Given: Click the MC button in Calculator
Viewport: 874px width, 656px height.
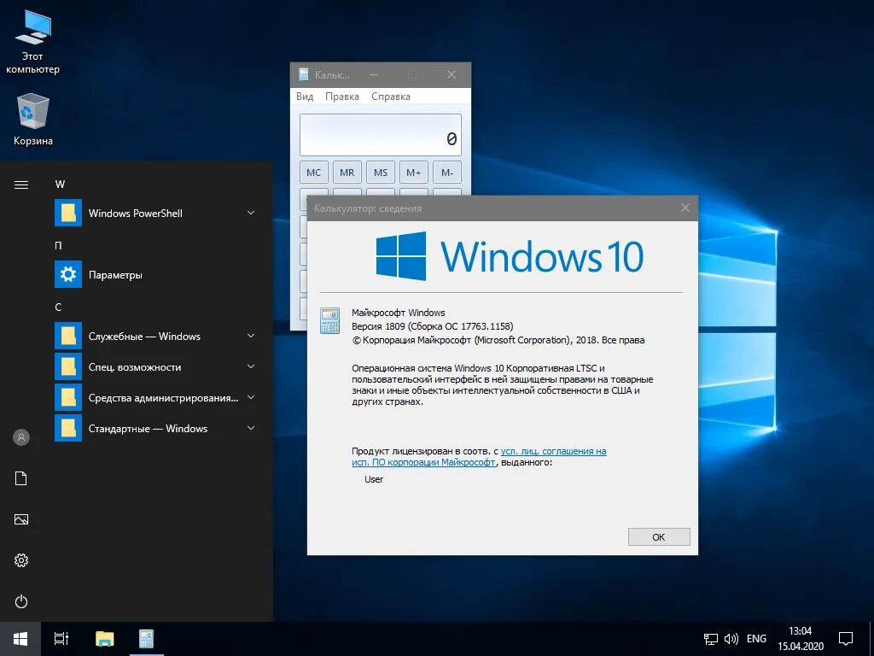Looking at the screenshot, I should click(314, 173).
